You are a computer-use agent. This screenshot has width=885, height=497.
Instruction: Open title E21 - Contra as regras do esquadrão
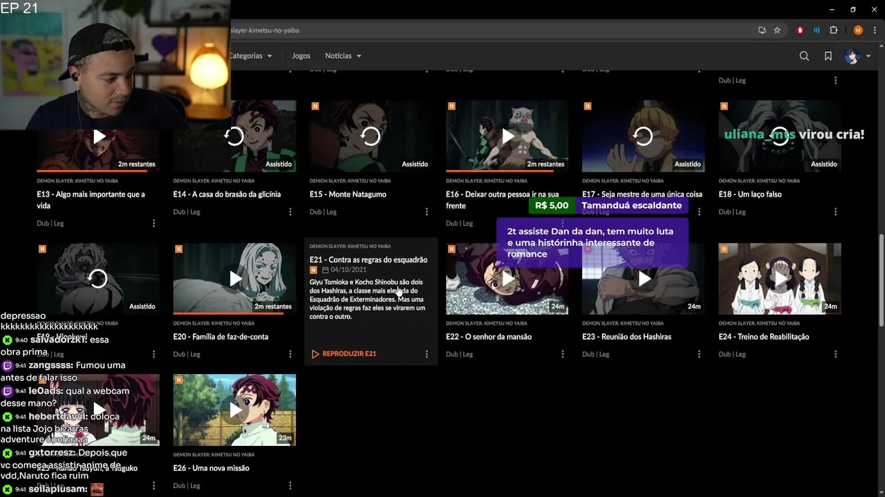pyautogui.click(x=369, y=260)
